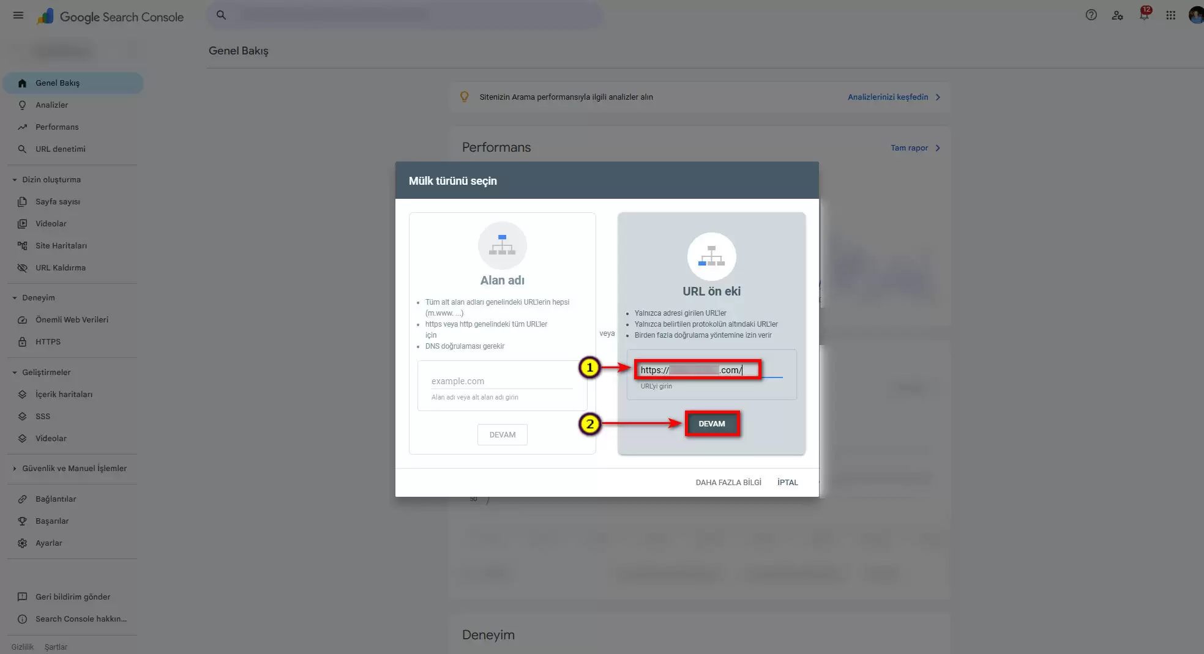Click the DEVAM button under URL ön eki
Image resolution: width=1204 pixels, height=654 pixels.
pos(712,423)
